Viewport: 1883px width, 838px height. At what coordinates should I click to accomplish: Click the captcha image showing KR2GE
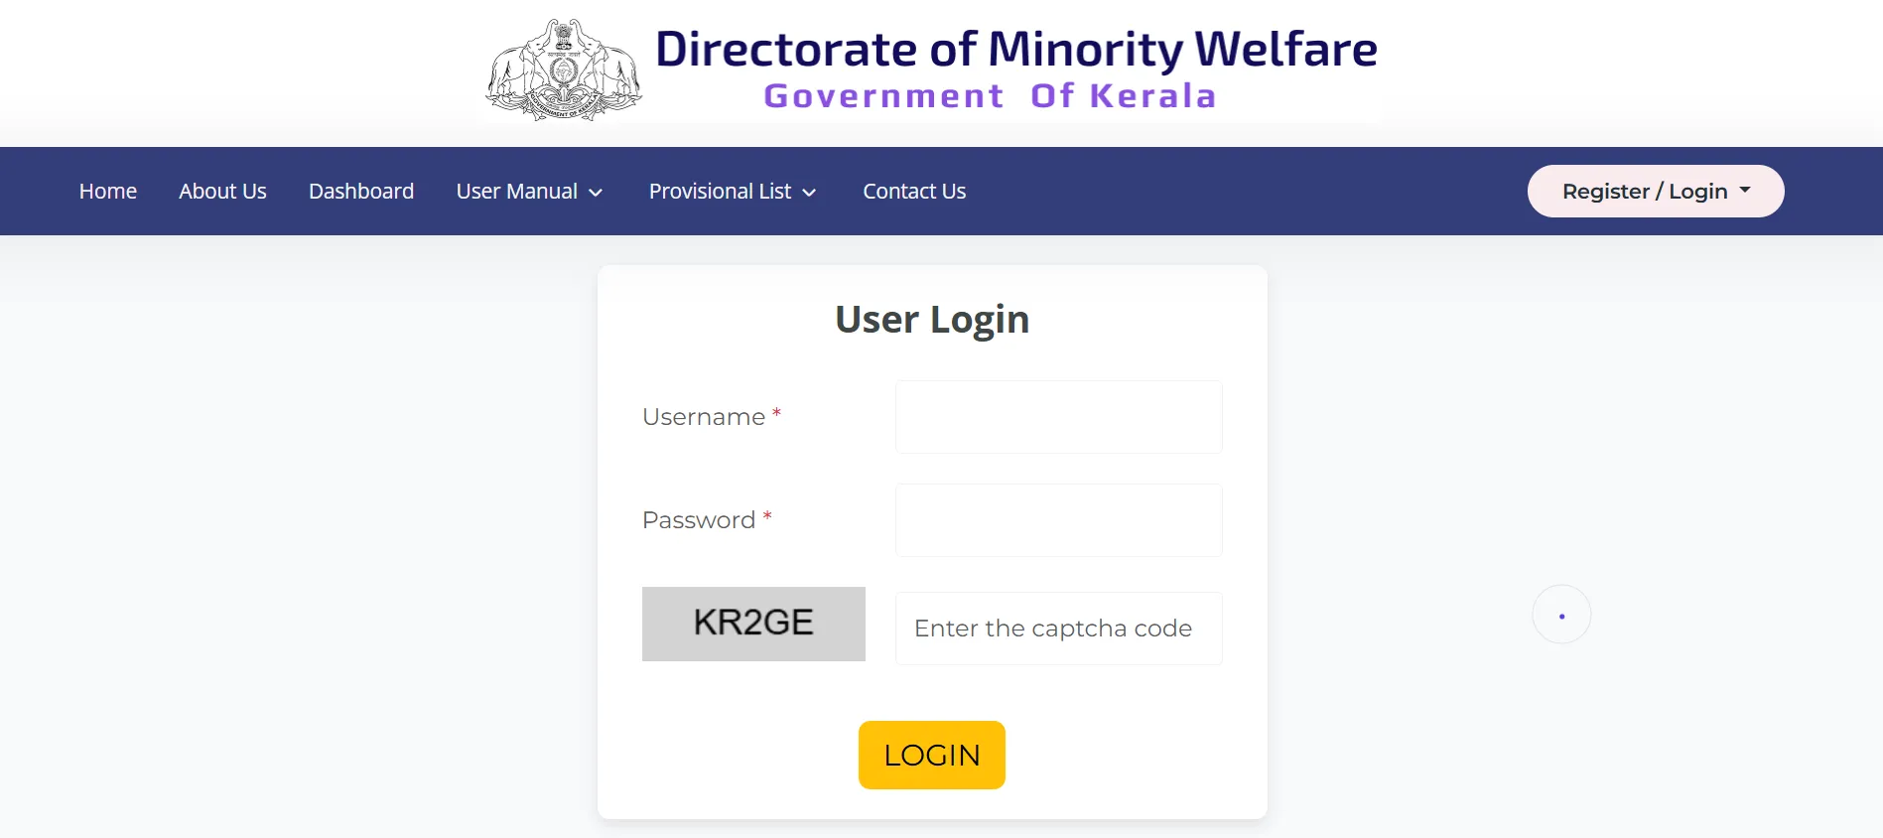click(753, 624)
